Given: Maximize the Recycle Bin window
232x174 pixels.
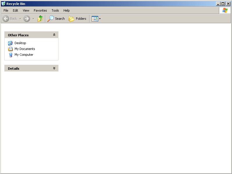Looking at the screenshot, I should pos(223,4).
